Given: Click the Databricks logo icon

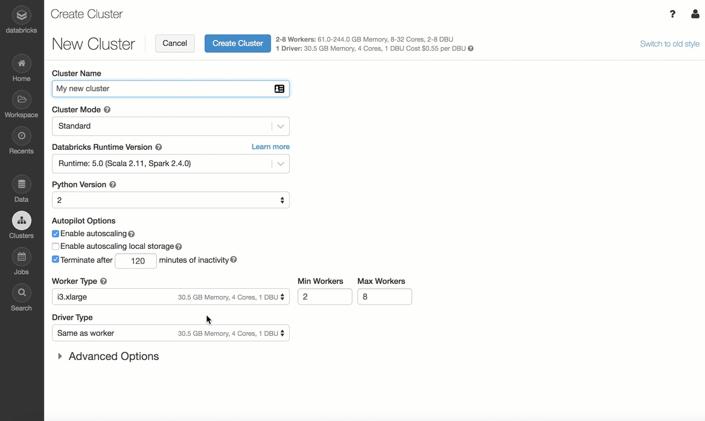Looking at the screenshot, I should [21, 16].
